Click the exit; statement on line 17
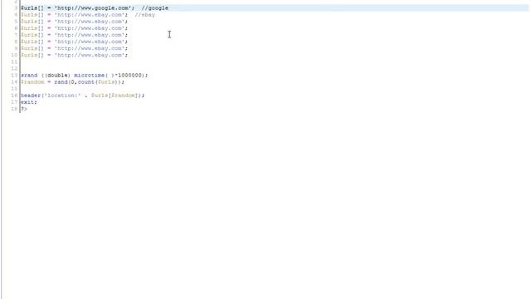Viewport: 531px width, 299px height. coord(29,102)
